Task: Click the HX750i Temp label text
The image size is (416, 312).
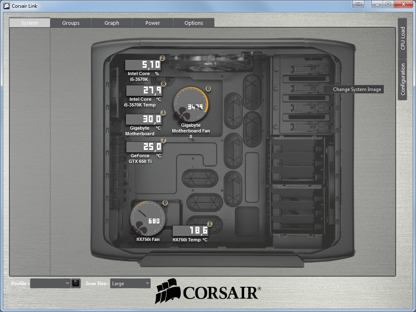Action: (187, 240)
